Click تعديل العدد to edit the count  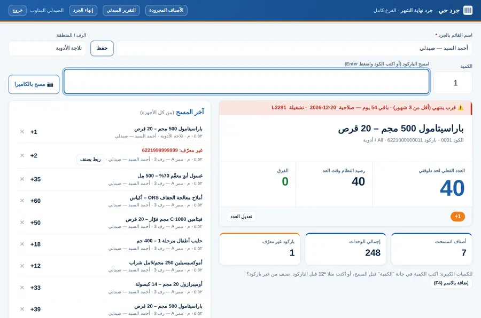click(x=241, y=217)
